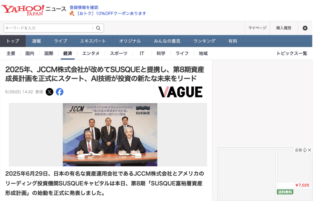This screenshot has width=313, height=201.
Task: Open マイページ
Action: tap(258, 28)
